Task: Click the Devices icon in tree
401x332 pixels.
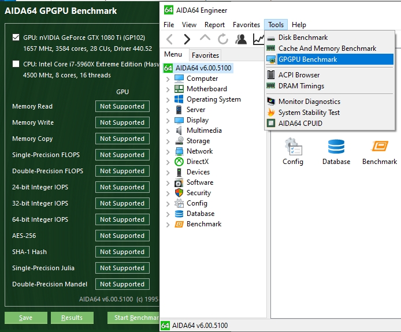Action: coord(179,172)
